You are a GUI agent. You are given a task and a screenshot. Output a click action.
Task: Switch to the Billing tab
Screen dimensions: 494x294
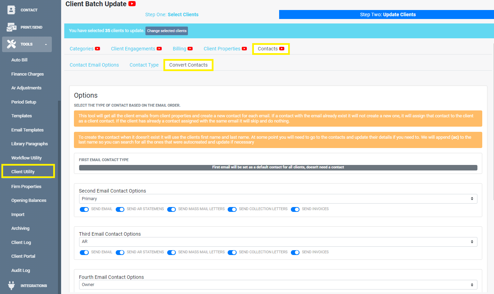[179, 49]
